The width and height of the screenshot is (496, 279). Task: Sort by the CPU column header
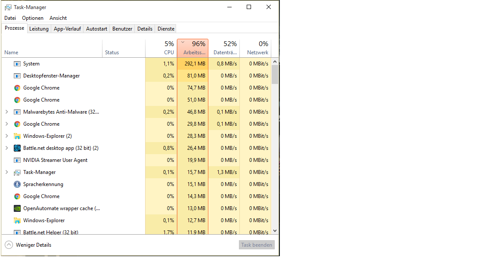point(161,48)
